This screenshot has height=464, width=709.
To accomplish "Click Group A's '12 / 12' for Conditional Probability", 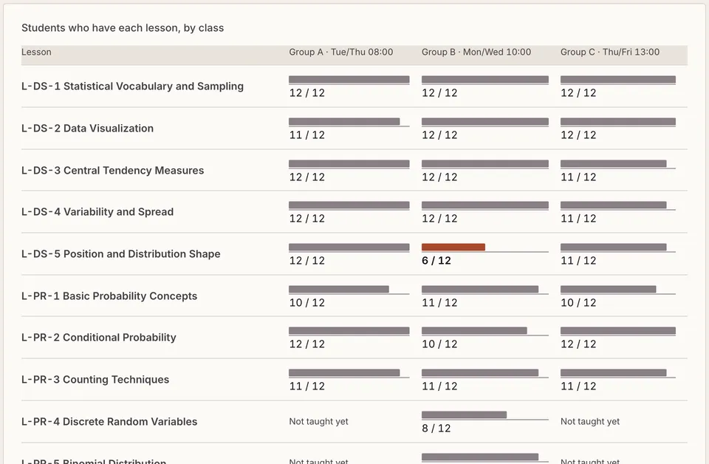I will point(307,344).
